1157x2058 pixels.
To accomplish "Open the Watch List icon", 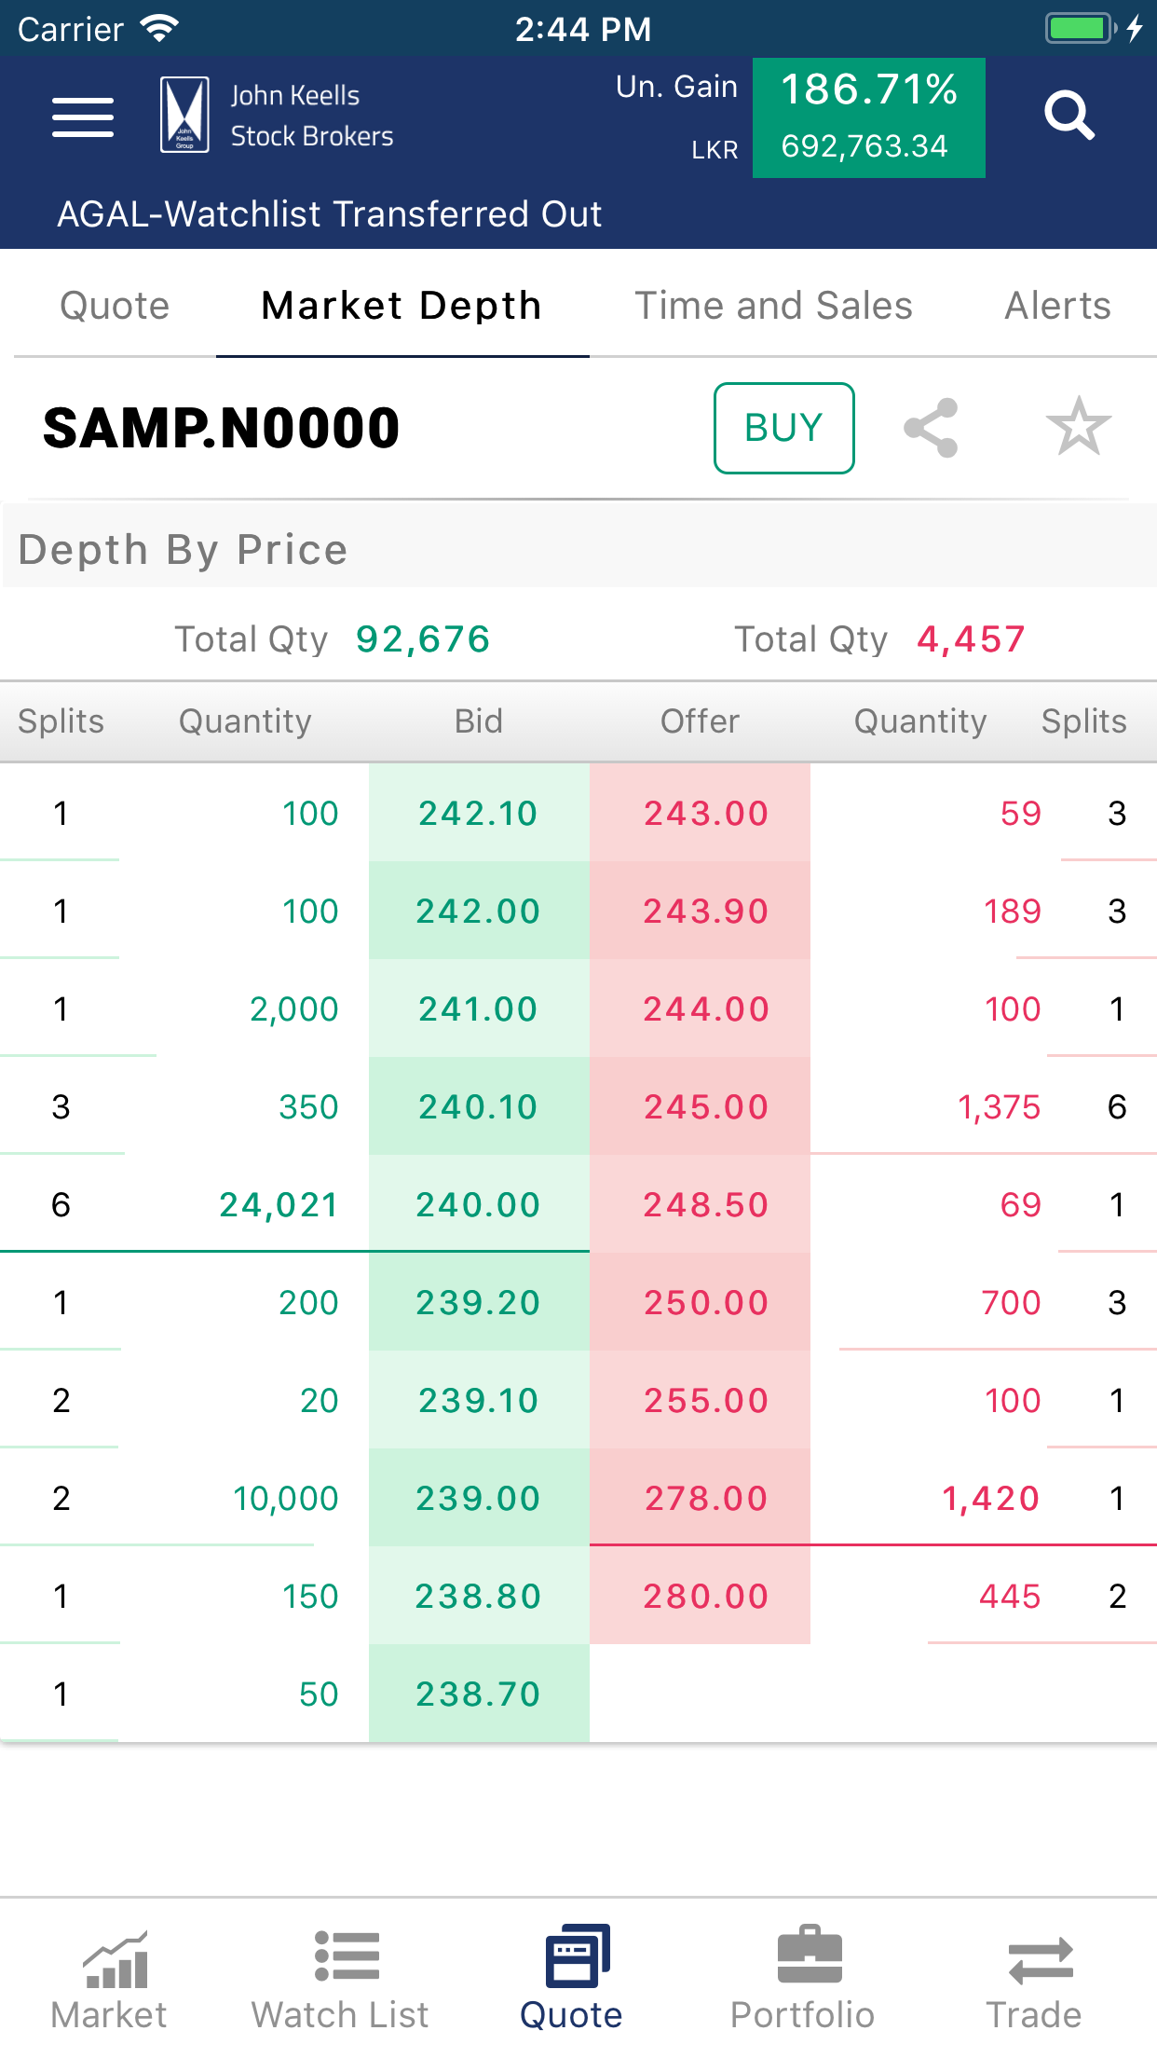I will click(347, 1955).
